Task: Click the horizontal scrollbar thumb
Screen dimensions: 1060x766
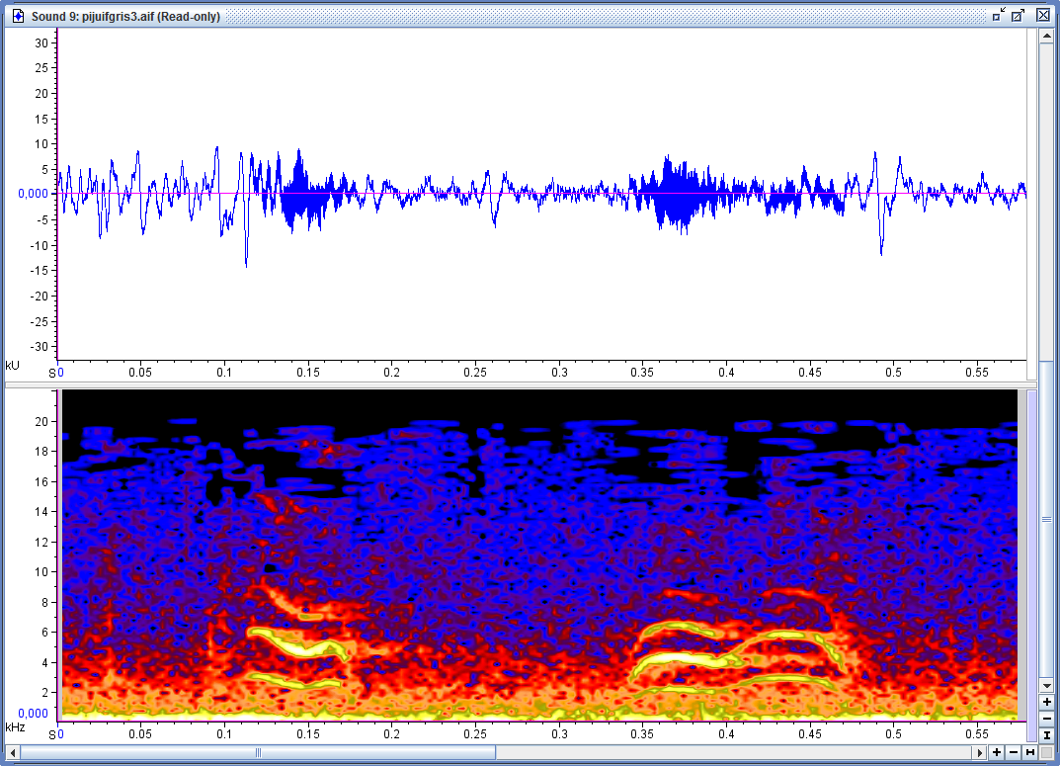Action: pos(258,753)
